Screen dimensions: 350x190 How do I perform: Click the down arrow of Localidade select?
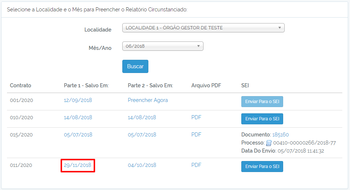279,28
